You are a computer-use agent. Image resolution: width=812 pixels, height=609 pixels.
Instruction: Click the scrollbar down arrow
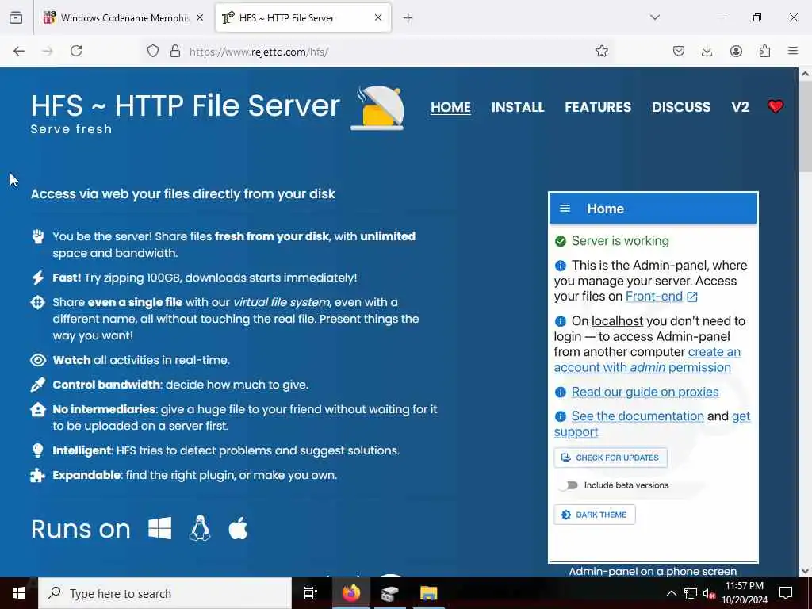tap(805, 571)
